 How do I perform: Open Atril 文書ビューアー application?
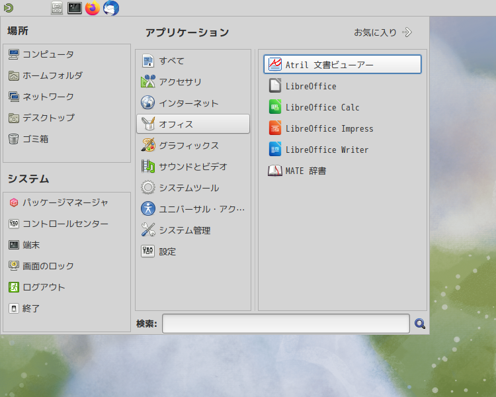343,64
